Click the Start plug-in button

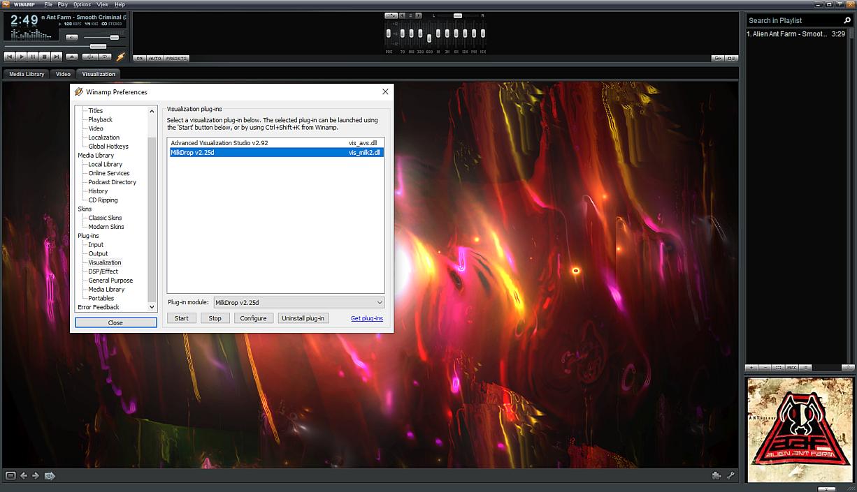(182, 318)
